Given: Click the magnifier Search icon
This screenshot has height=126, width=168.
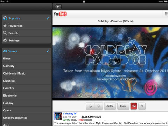Looking at the screenshot, I should click(5, 33).
